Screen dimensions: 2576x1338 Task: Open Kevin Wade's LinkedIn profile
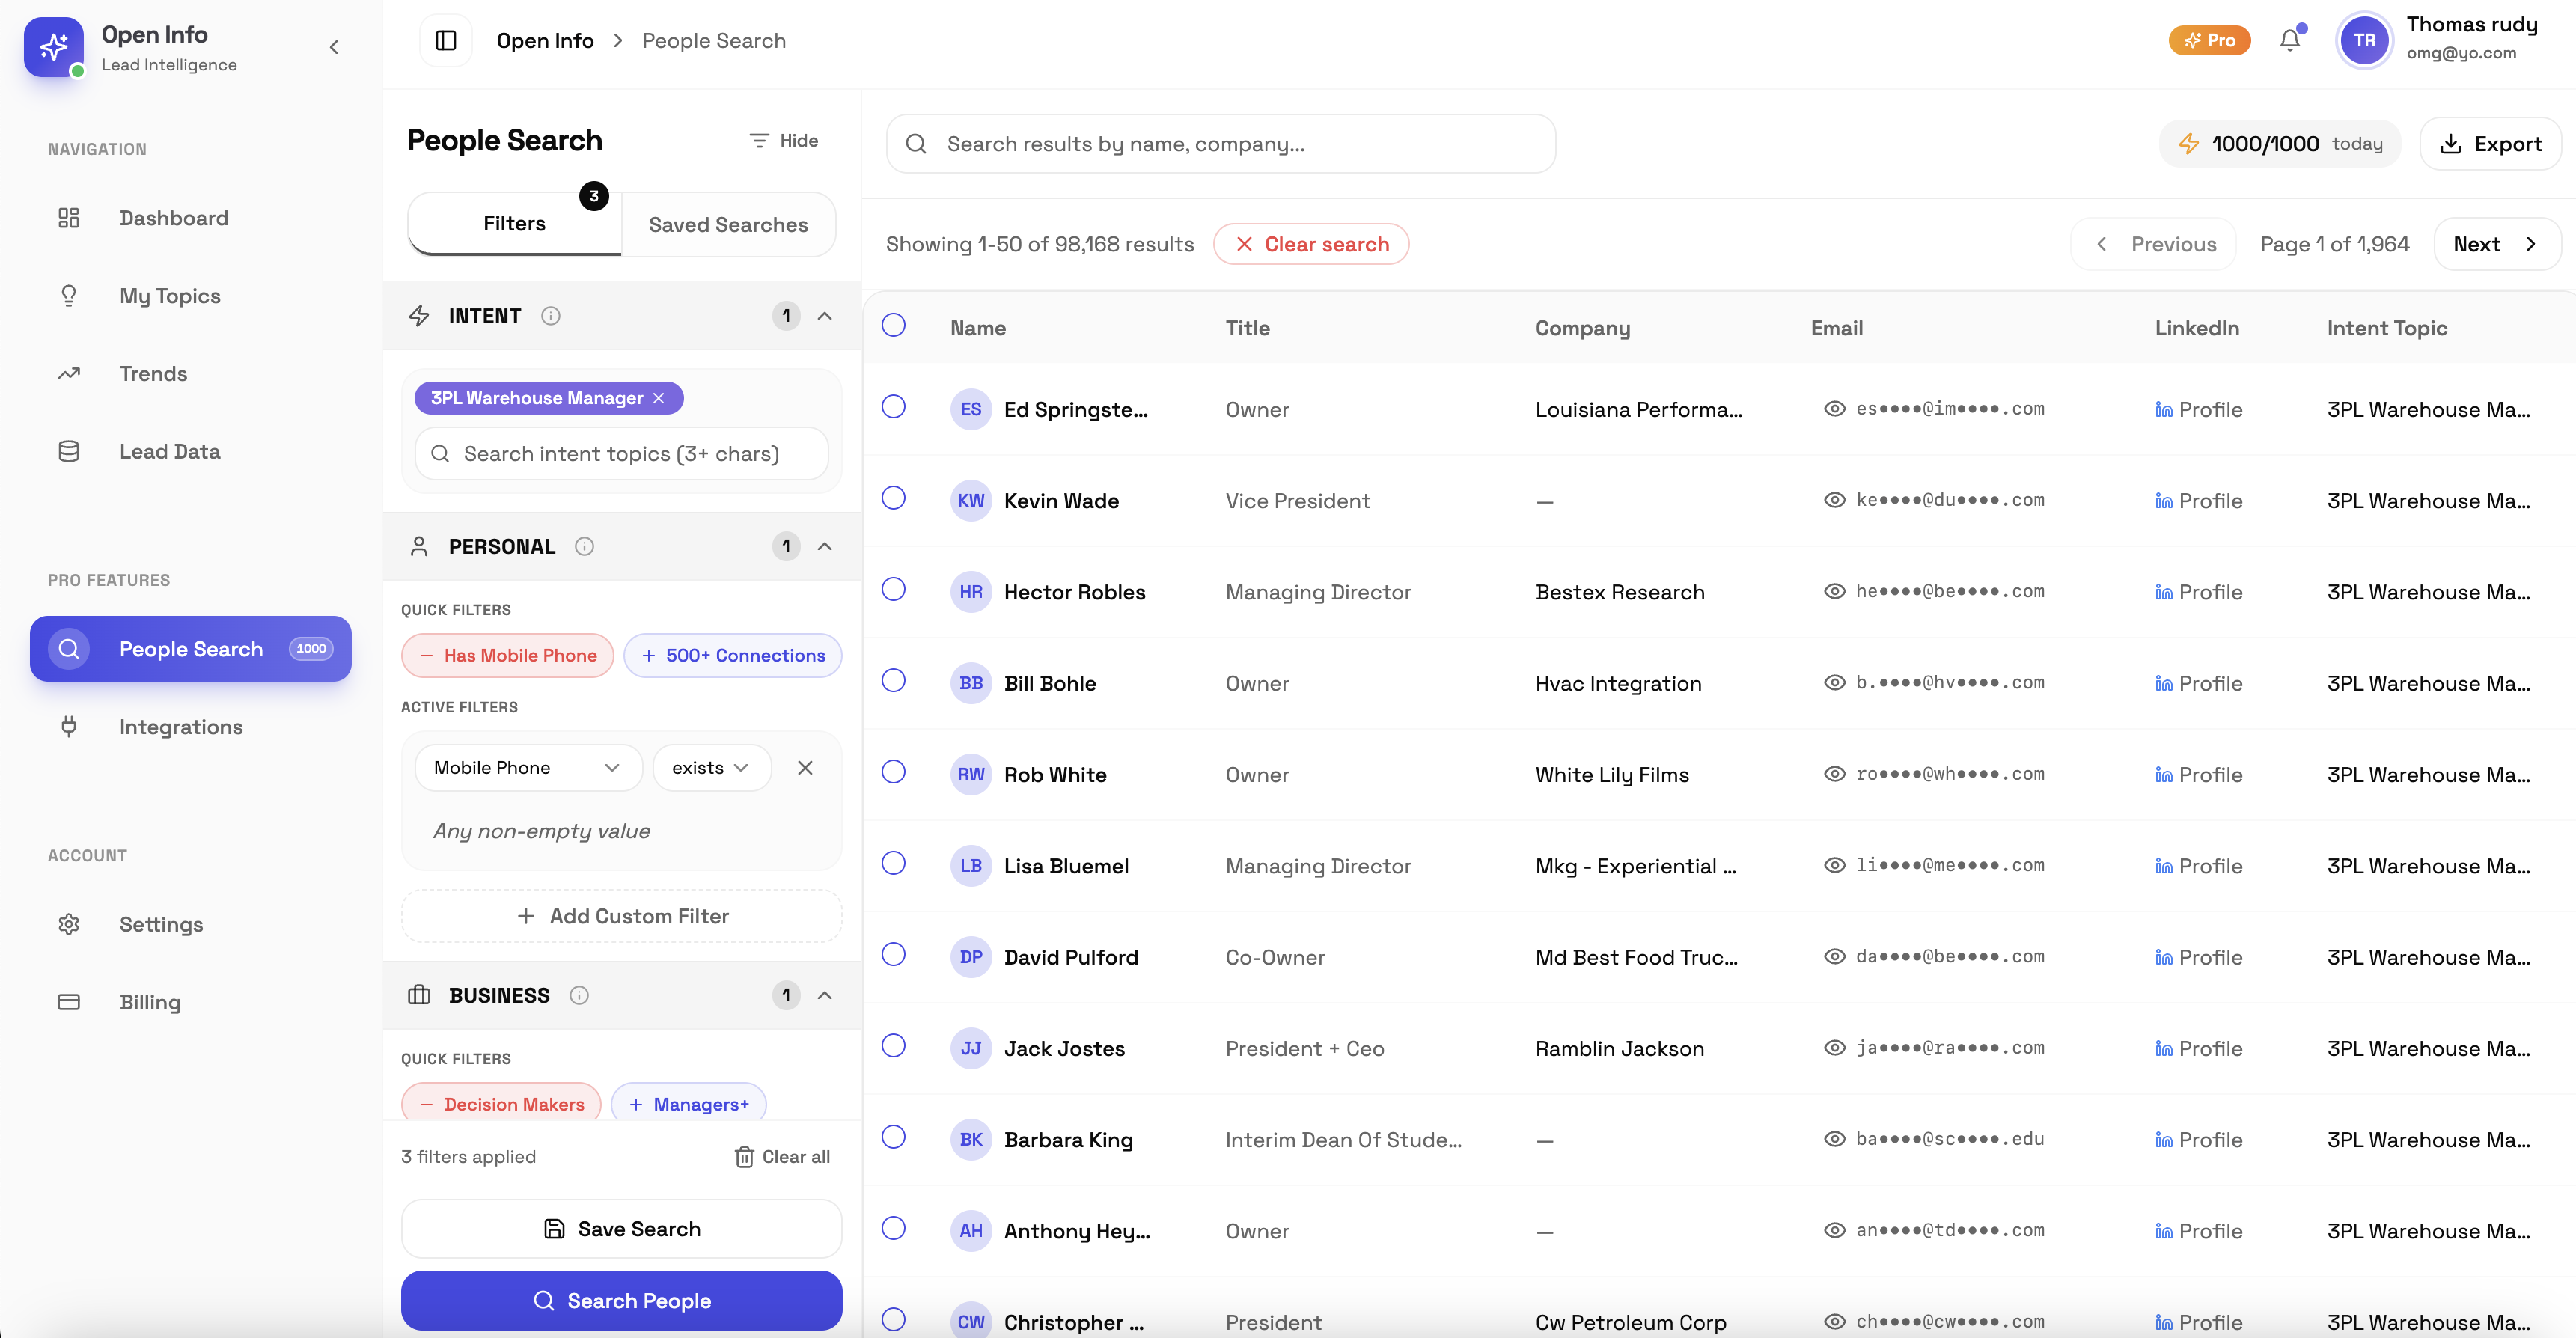(2198, 501)
